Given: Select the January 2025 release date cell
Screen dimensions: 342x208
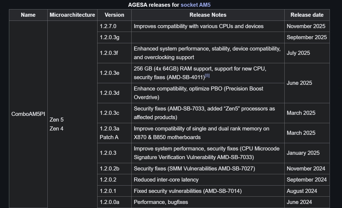Looking at the screenshot, I should pos(303,153).
